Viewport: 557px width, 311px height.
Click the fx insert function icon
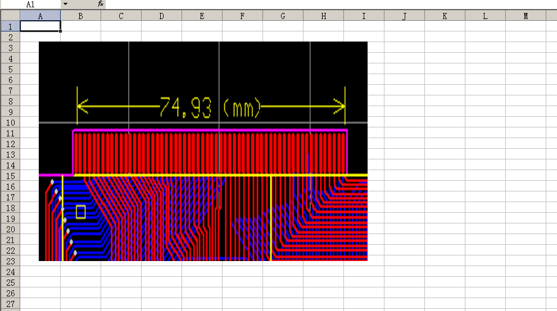[x=101, y=4]
